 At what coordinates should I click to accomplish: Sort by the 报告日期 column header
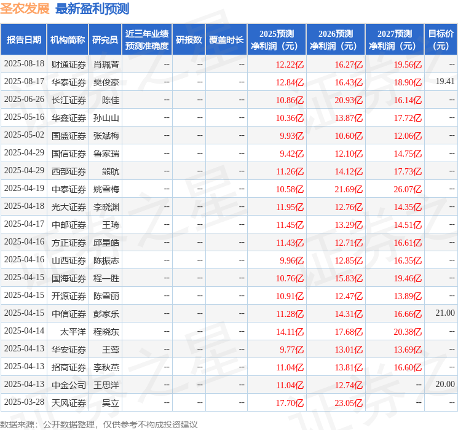point(24,40)
